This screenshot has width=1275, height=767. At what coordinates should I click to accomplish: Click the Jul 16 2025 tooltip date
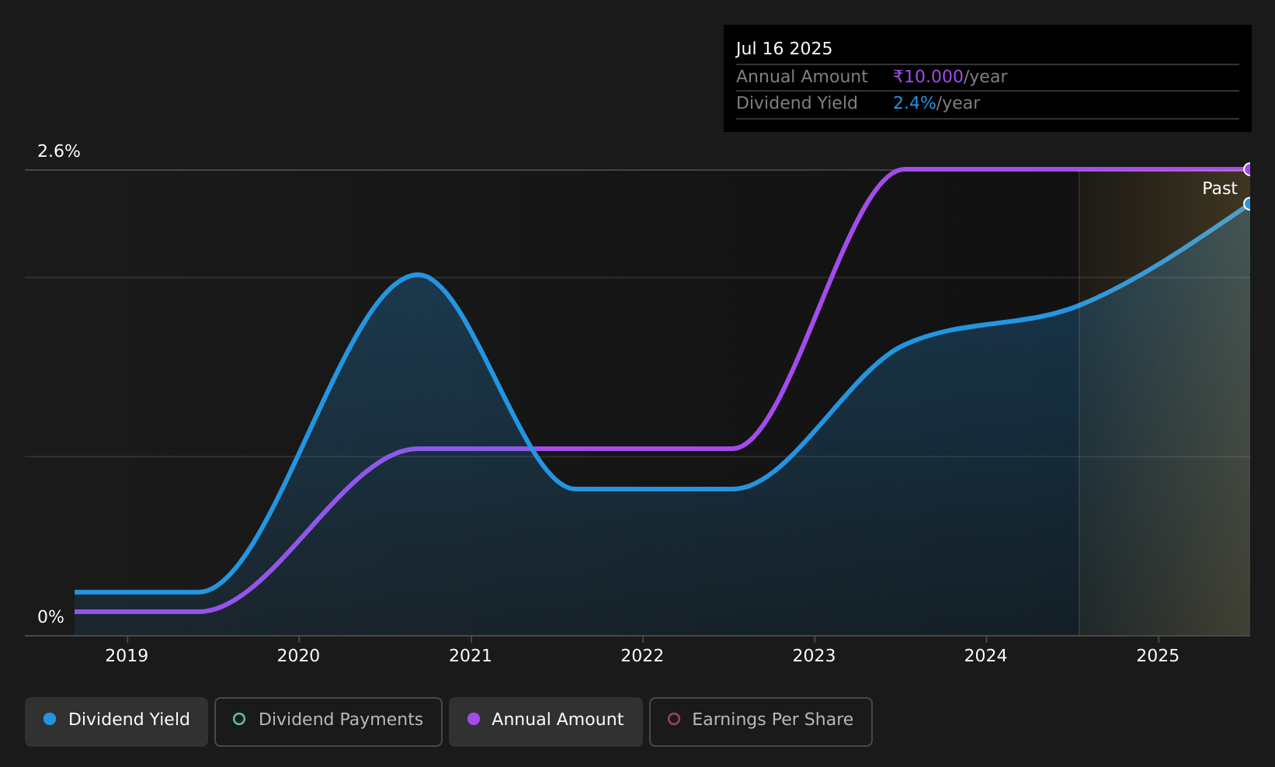783,49
